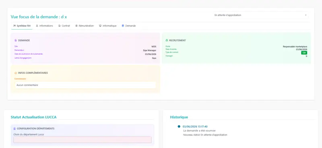Click the person icon beside Informations
This screenshot has height=148, width=322.
click(37, 26)
